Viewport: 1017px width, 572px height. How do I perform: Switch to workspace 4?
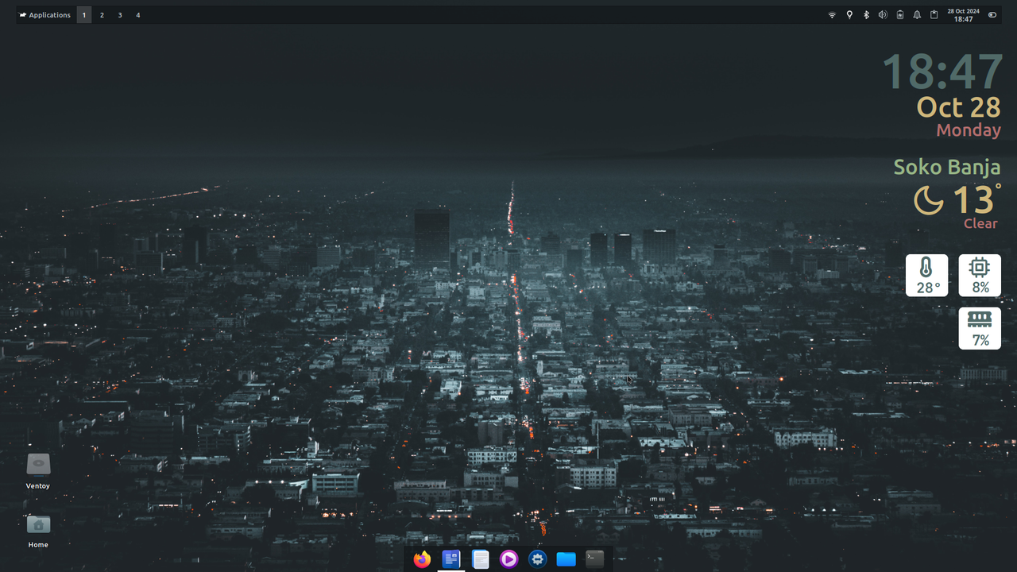coord(137,15)
